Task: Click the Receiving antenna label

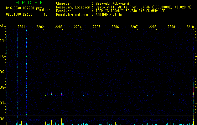Action: click(x=72, y=15)
